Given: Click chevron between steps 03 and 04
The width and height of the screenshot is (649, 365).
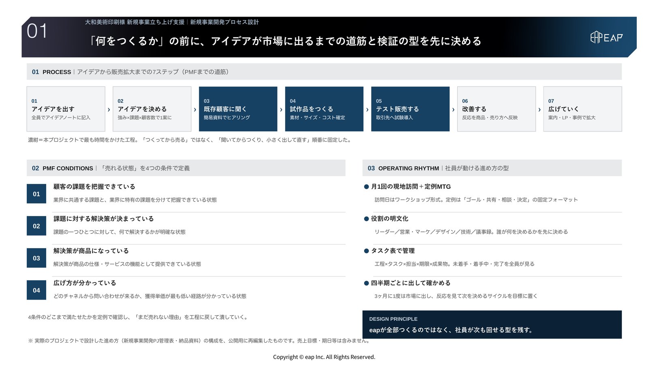Looking at the screenshot, I should (281, 110).
